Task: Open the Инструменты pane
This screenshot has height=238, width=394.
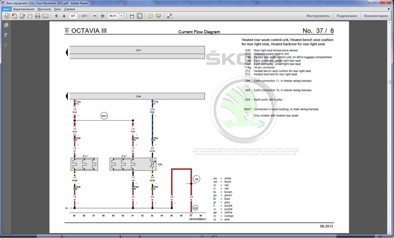Action: [318, 16]
